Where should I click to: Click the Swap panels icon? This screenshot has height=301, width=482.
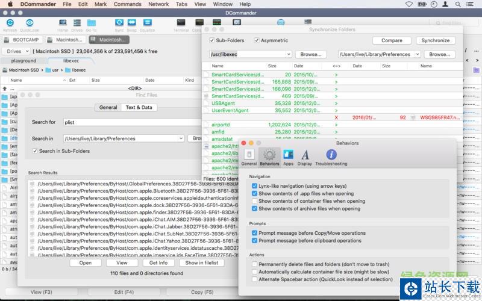point(132,23)
